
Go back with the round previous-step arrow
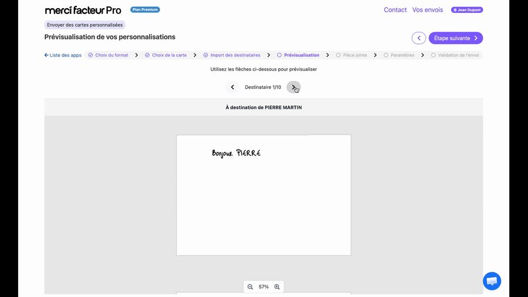pyautogui.click(x=418, y=38)
